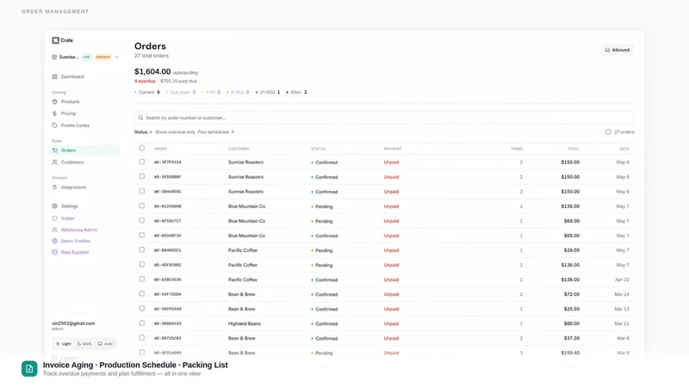Open Dashboard in the sidebar
The image size is (689, 387).
click(x=72, y=77)
